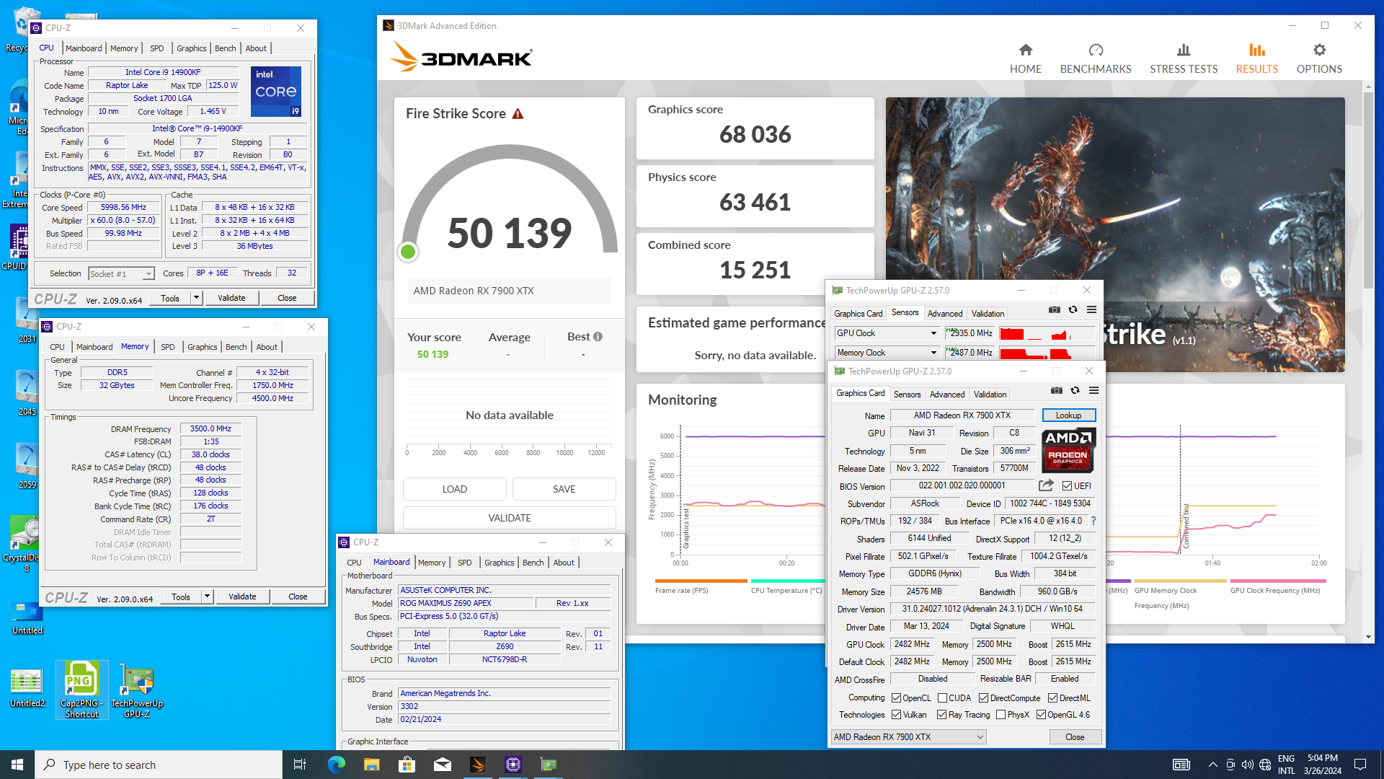1384x779 pixels.
Task: Click the Intel Core i9 logo in CPU-Z
Action: (x=276, y=91)
